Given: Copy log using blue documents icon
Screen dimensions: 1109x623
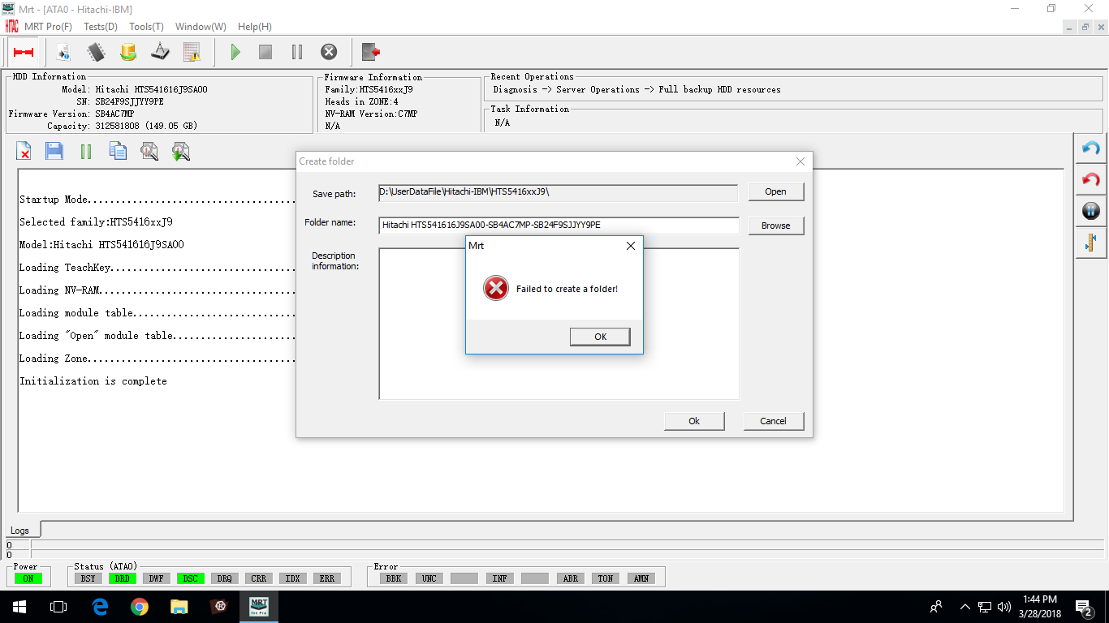Looking at the screenshot, I should coord(118,151).
